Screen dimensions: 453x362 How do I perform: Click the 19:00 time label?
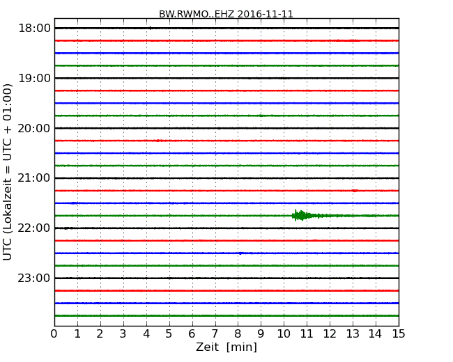(x=34, y=78)
